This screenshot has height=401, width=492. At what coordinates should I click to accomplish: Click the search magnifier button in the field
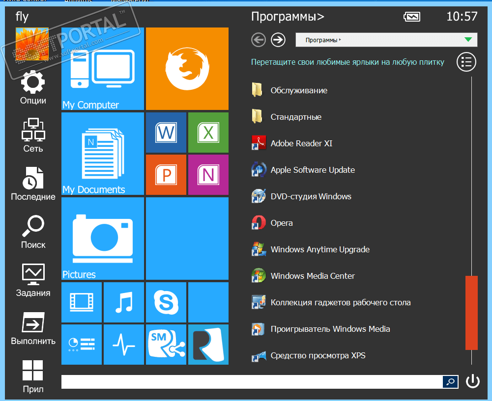[x=450, y=381]
